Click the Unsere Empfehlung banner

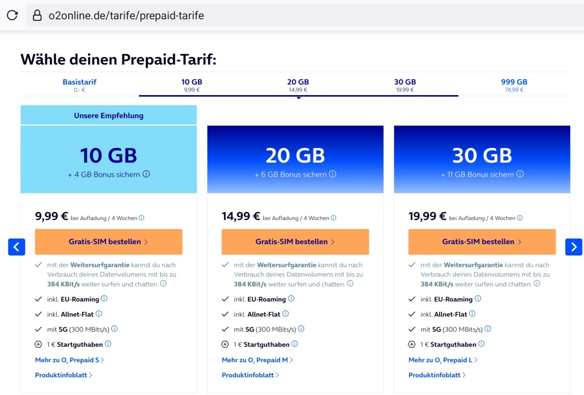pyautogui.click(x=108, y=115)
